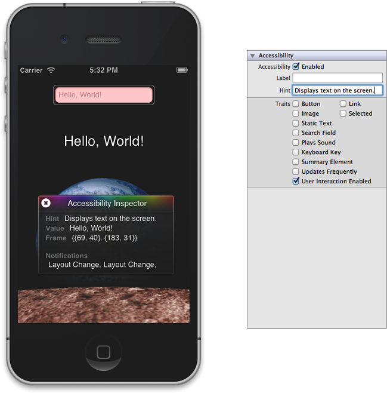The height and width of the screenshot is (393, 387).
Task: Click the accessibility Label input field
Action: 337,78
